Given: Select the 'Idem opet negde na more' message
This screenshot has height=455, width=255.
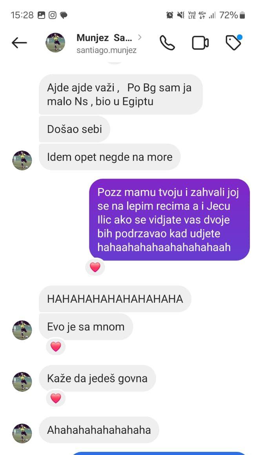Looking at the screenshot, I should 110,157.
